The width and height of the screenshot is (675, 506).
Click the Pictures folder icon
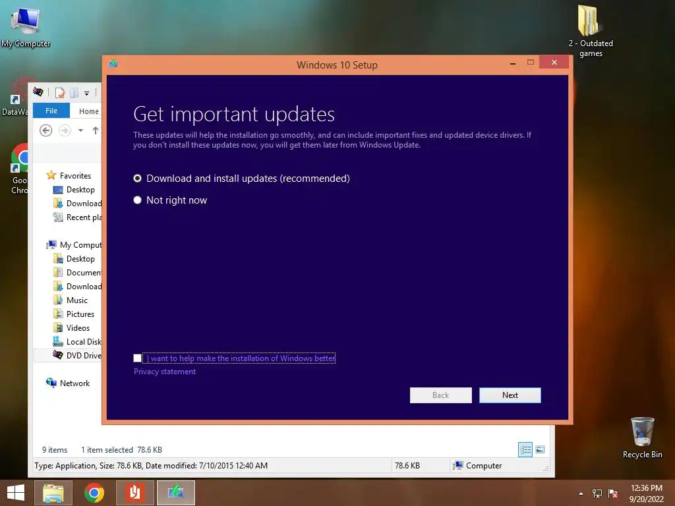58,314
